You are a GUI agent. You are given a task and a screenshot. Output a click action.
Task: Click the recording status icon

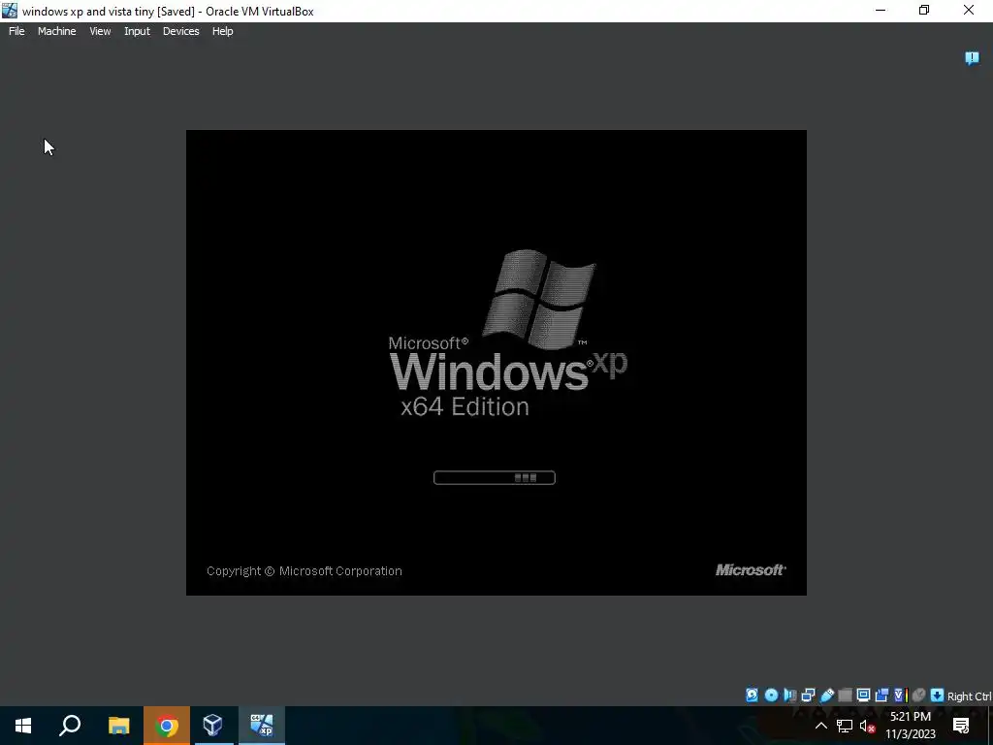click(x=881, y=695)
